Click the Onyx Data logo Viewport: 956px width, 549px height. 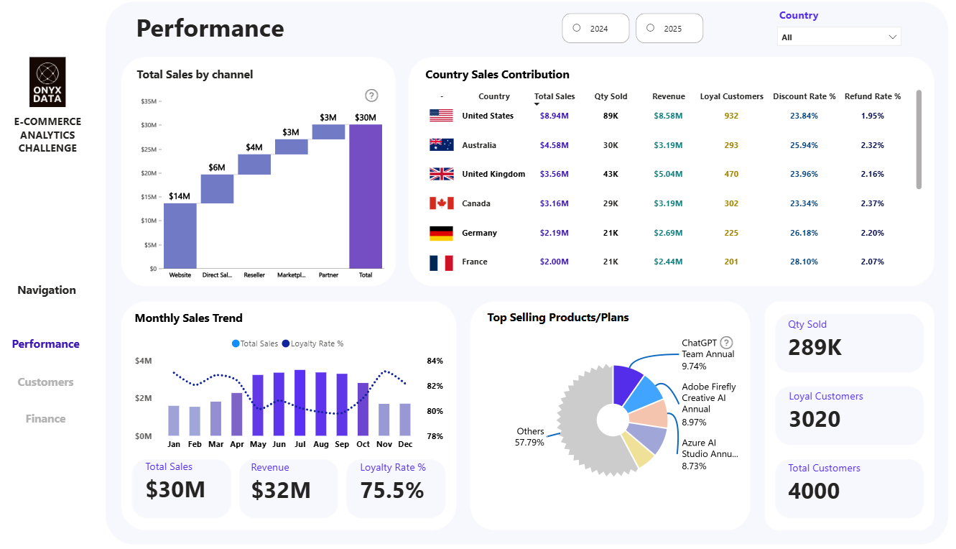pos(47,82)
